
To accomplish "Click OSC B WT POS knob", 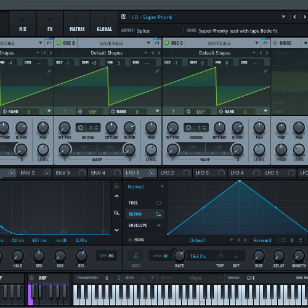I will (x=65, y=128).
